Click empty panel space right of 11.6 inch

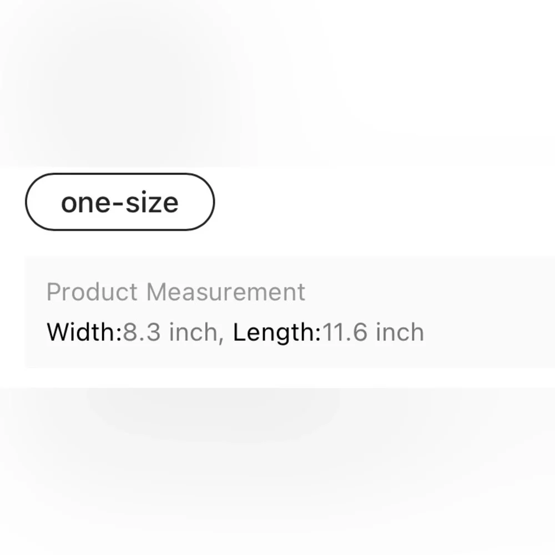pos(488,332)
